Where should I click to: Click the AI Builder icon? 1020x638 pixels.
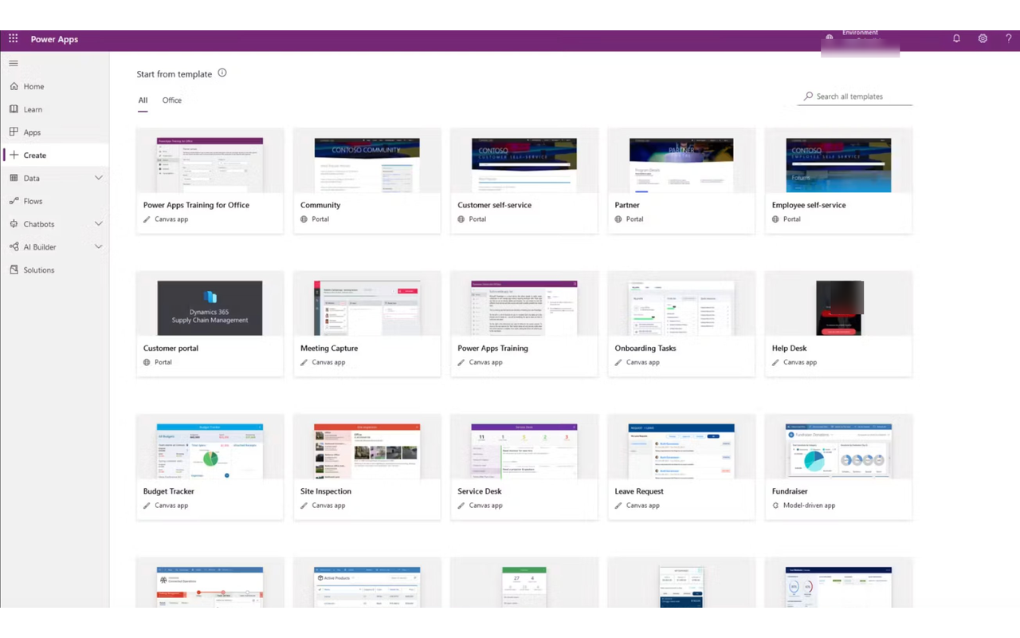click(14, 247)
